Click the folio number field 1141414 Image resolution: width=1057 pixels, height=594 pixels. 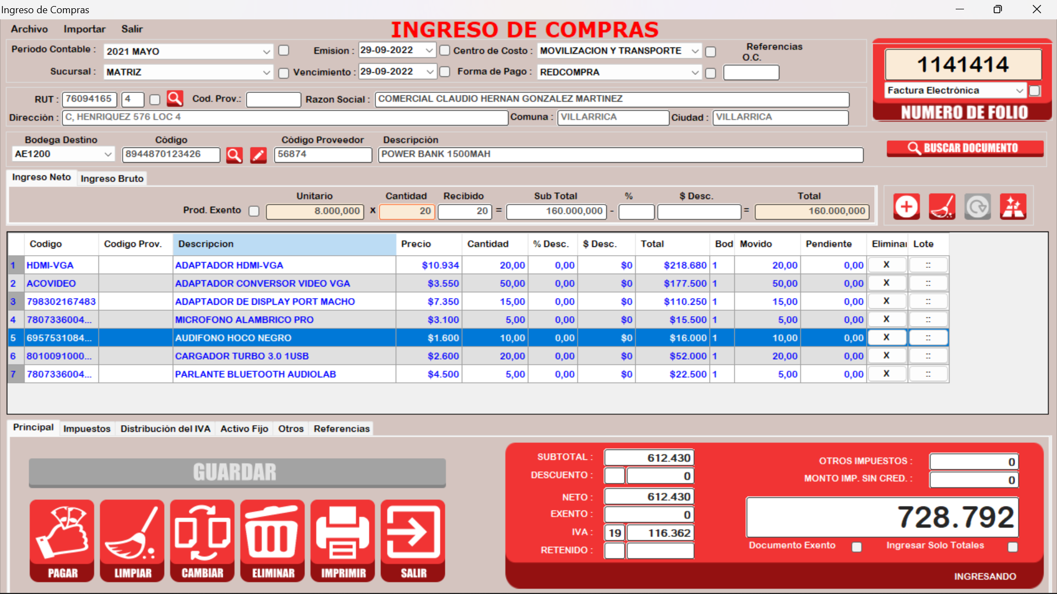pos(963,64)
